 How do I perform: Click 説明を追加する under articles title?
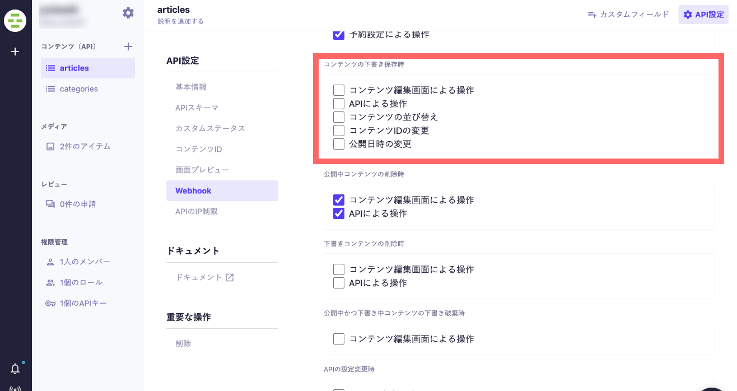coord(180,22)
